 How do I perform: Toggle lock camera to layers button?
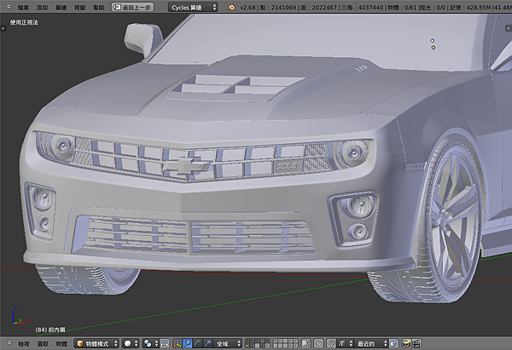pyautogui.click(x=305, y=343)
